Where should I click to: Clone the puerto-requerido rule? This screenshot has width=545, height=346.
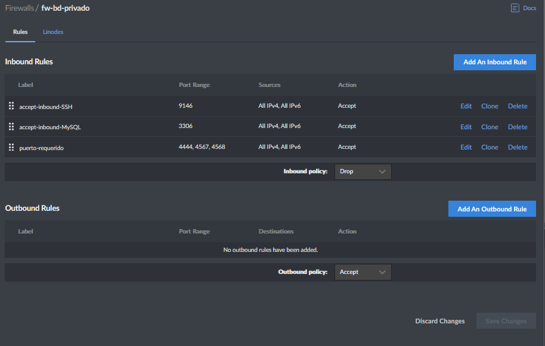click(490, 147)
